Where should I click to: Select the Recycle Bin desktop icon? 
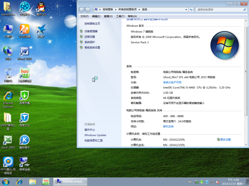tap(8, 76)
